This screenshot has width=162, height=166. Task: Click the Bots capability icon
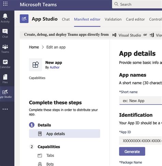[40, 164]
